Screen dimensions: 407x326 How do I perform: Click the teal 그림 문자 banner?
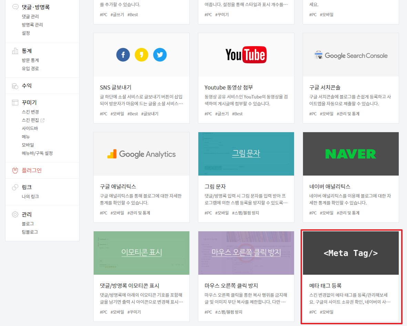click(x=246, y=154)
